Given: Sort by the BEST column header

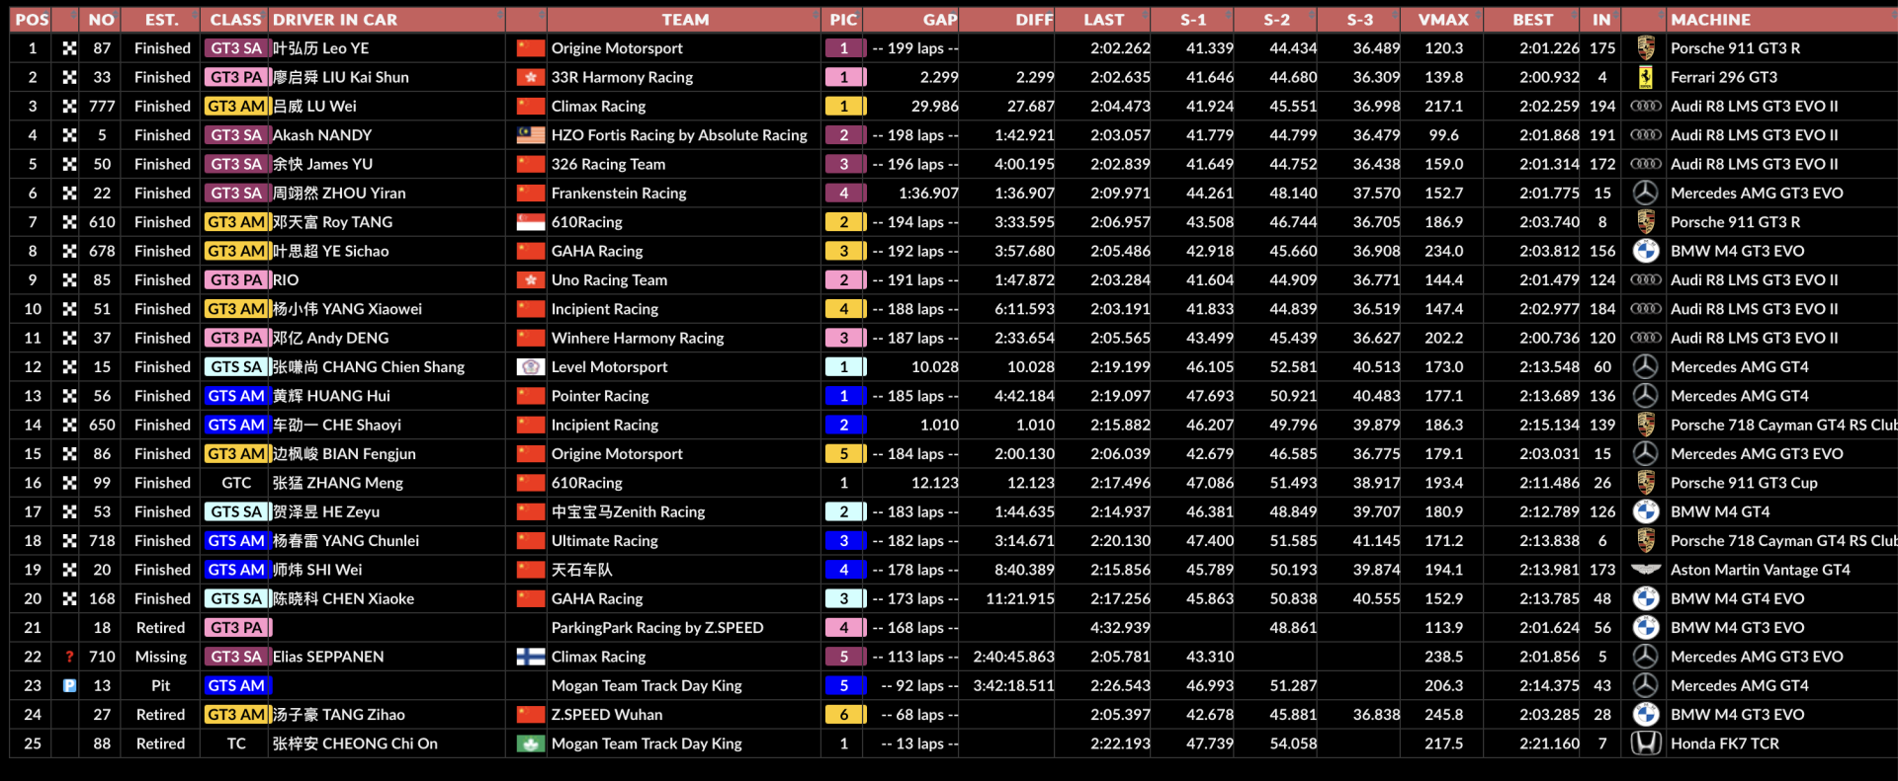Looking at the screenshot, I should pos(1532,20).
